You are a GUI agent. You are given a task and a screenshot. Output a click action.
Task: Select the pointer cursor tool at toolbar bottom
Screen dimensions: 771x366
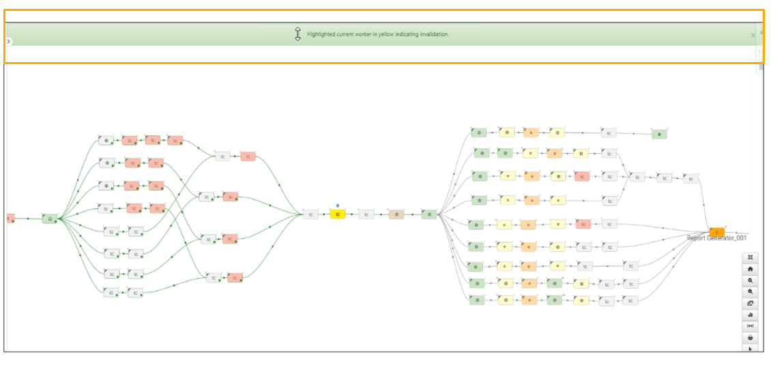[750, 348]
